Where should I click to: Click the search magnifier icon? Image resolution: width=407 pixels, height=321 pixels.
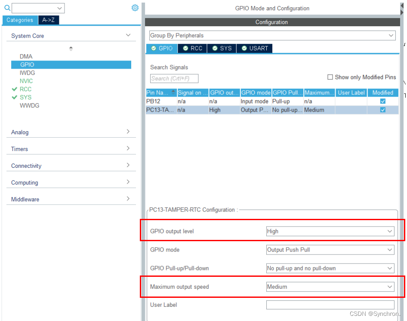pos(7,8)
